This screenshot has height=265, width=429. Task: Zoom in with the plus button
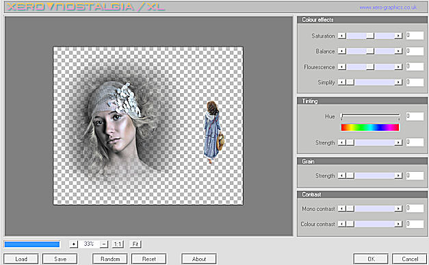(74, 244)
